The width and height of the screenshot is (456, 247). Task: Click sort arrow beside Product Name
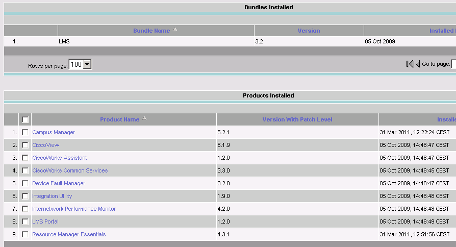tap(144, 118)
